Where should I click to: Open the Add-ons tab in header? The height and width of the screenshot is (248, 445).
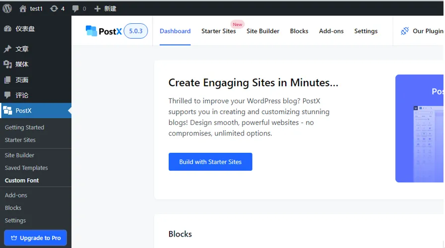click(331, 31)
